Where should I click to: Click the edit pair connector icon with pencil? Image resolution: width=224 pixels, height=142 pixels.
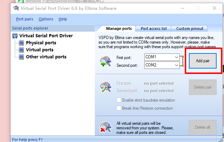105,87
